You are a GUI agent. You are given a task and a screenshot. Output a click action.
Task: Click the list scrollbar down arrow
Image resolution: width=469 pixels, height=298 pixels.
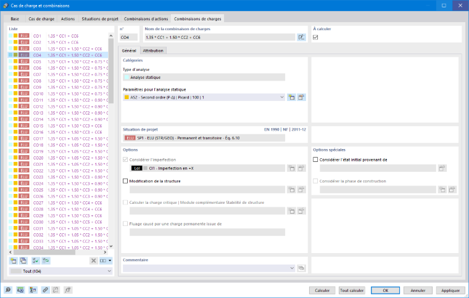point(111,246)
